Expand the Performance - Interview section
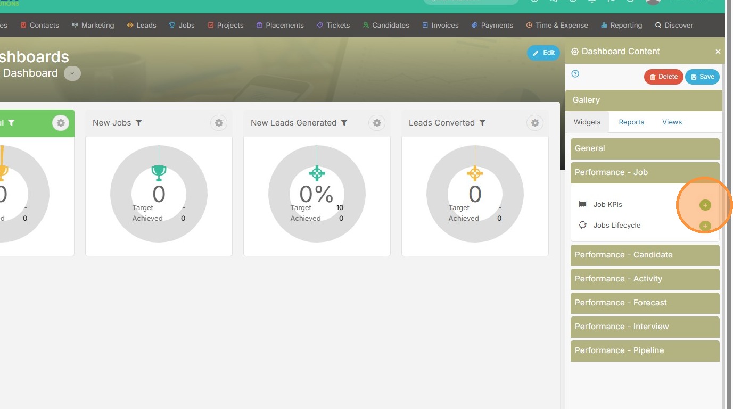 point(645,327)
